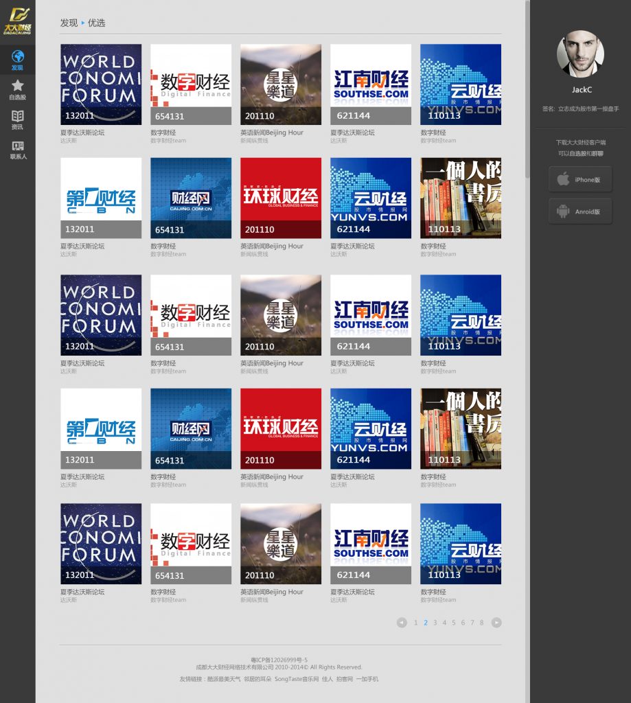Open the first-row World Economic Forum thumbnail
The width and height of the screenshot is (631, 703).
tap(101, 84)
